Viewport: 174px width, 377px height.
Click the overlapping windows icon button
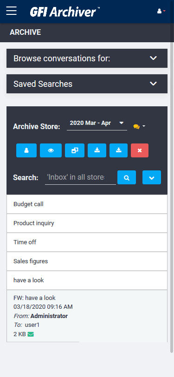(75, 150)
